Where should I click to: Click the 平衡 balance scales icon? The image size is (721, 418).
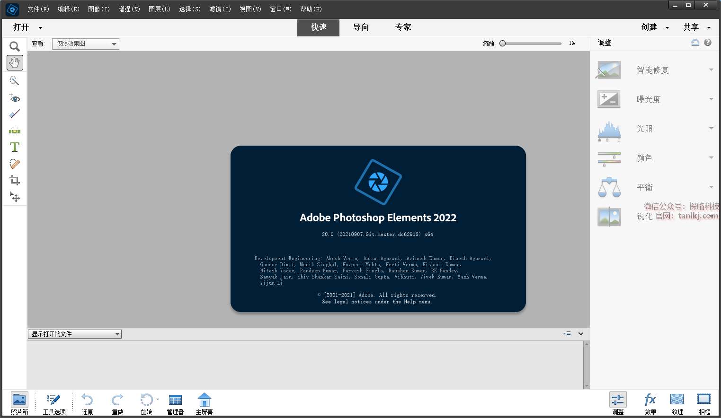click(609, 187)
